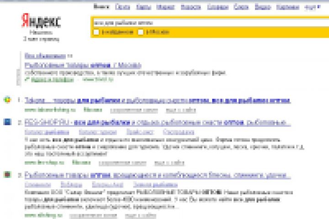329x219 pixels.
Task: Open ad title about fishing goods wholesale
Action: 83,65
